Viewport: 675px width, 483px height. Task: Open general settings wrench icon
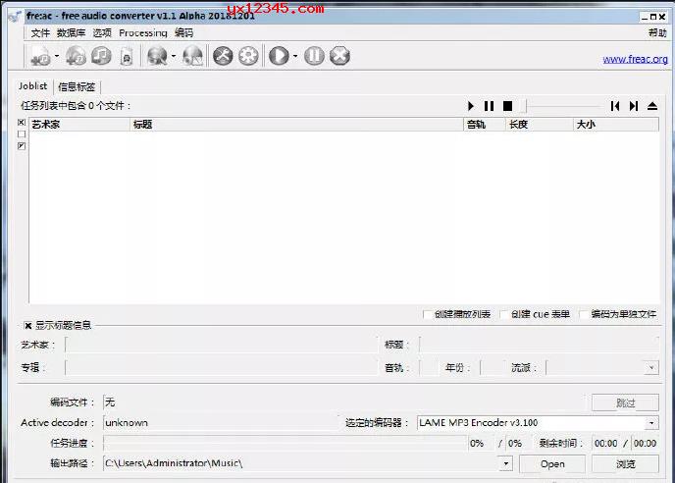224,57
